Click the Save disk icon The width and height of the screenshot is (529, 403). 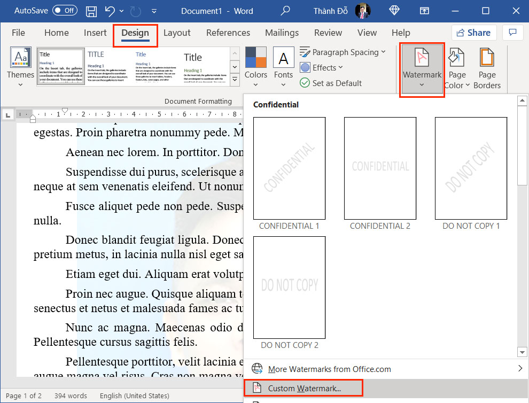point(91,11)
